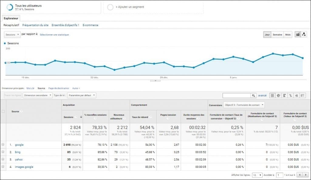This screenshot has height=180, width=311.
Task: Open the bing source link
Action: coord(18,152)
